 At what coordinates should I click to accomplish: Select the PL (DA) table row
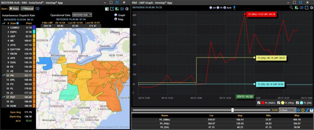(x=223, y=128)
